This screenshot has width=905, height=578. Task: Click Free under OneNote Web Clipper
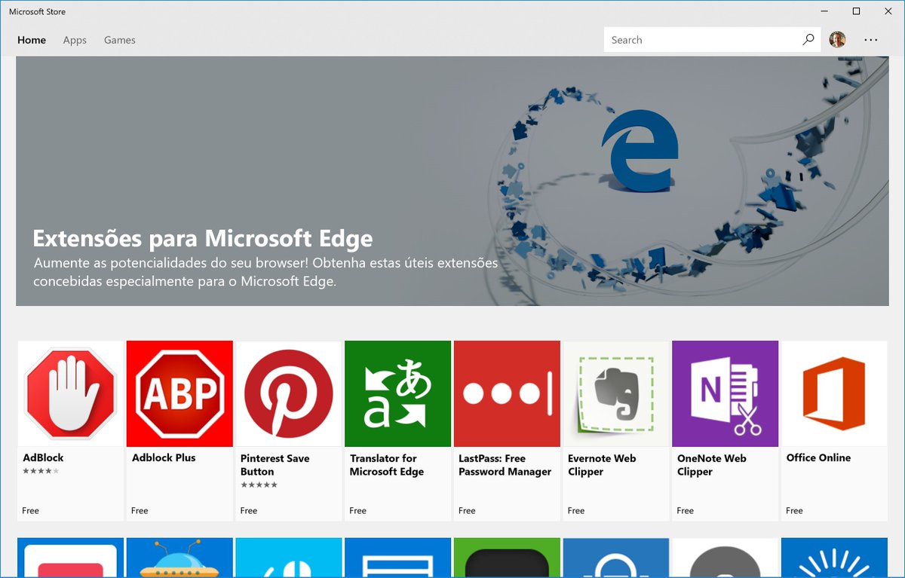click(x=686, y=510)
